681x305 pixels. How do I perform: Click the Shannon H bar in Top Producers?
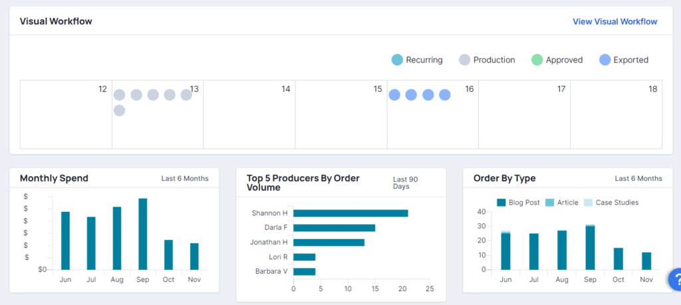350,213
